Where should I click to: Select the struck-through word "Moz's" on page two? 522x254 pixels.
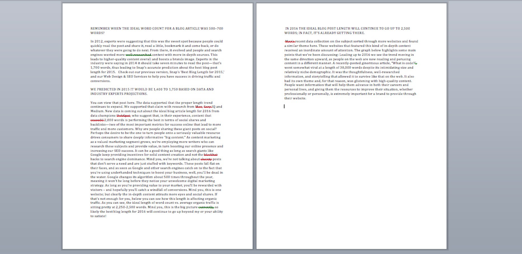point(290,41)
